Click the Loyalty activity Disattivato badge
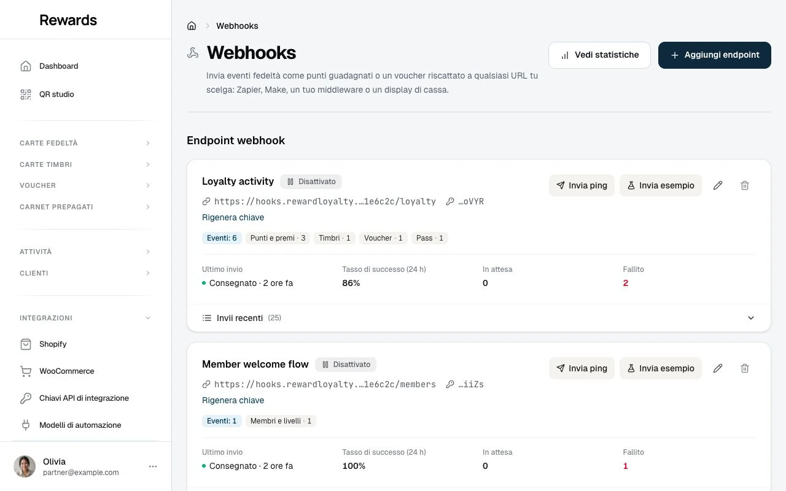The width and height of the screenshot is (786, 491). coord(311,182)
